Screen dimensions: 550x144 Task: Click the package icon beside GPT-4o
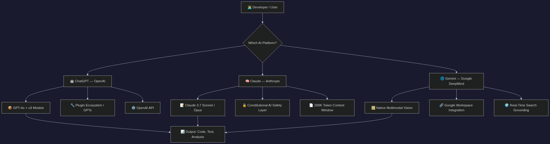[10, 108]
